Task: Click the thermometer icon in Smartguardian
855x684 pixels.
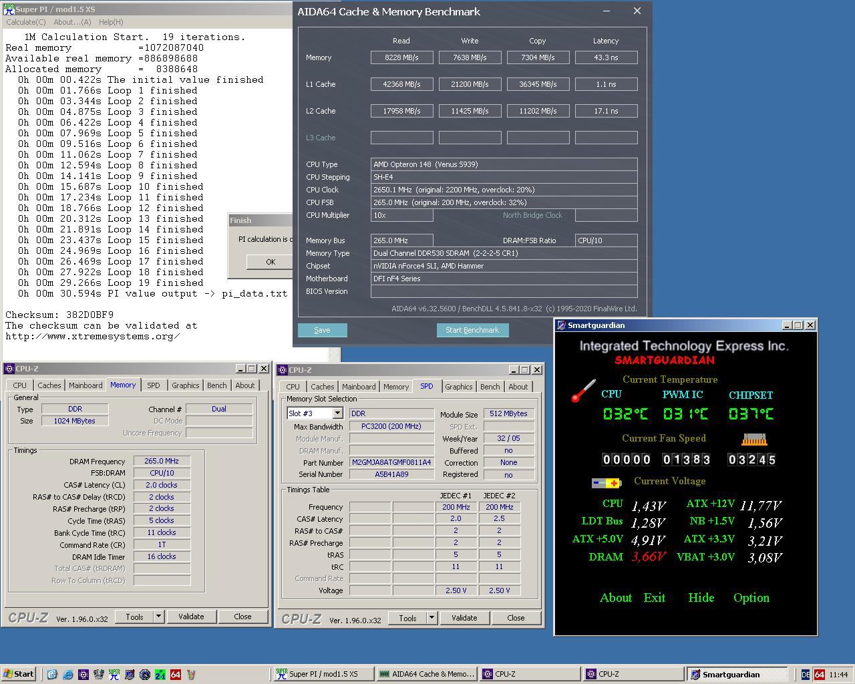Action: [x=583, y=391]
